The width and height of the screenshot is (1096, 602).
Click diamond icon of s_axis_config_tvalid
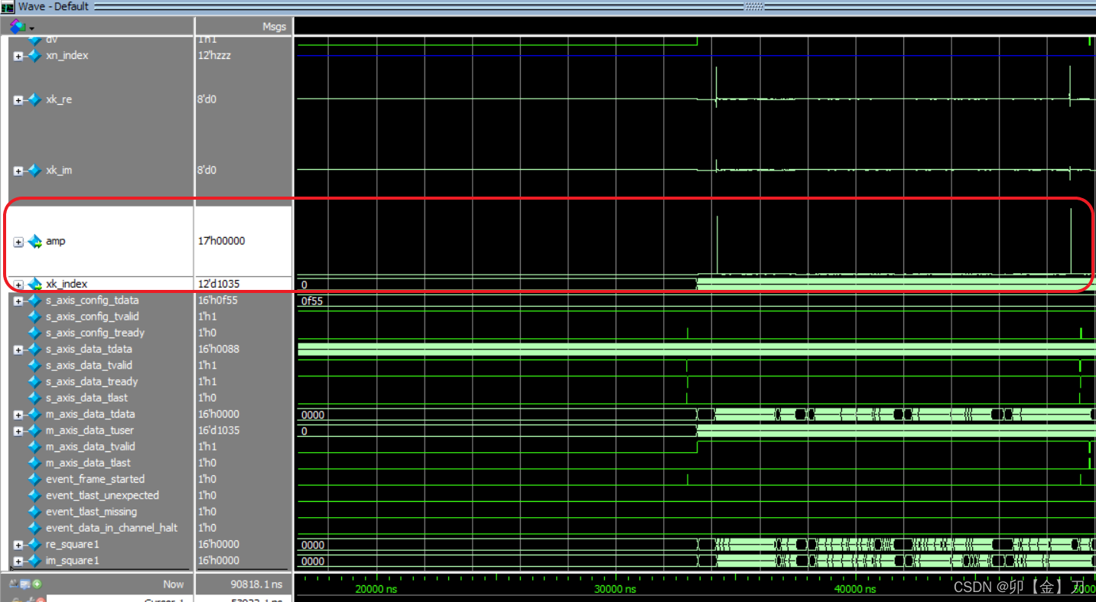pyautogui.click(x=34, y=317)
